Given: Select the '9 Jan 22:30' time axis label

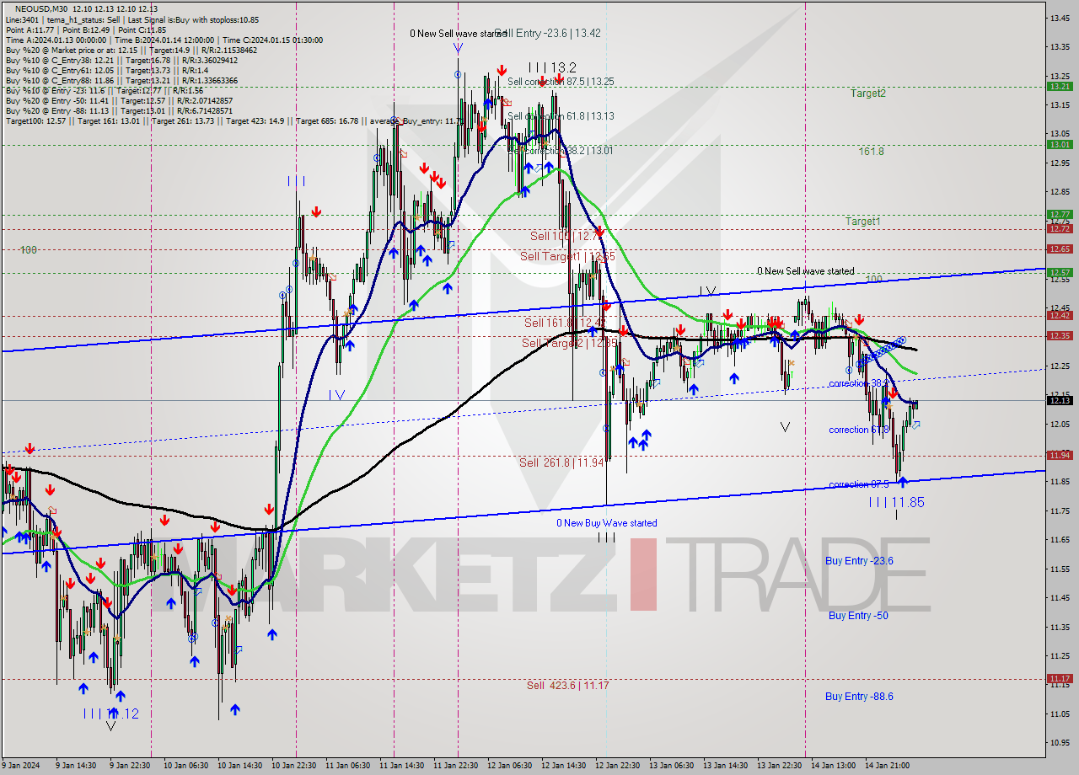Looking at the screenshot, I should [130, 766].
